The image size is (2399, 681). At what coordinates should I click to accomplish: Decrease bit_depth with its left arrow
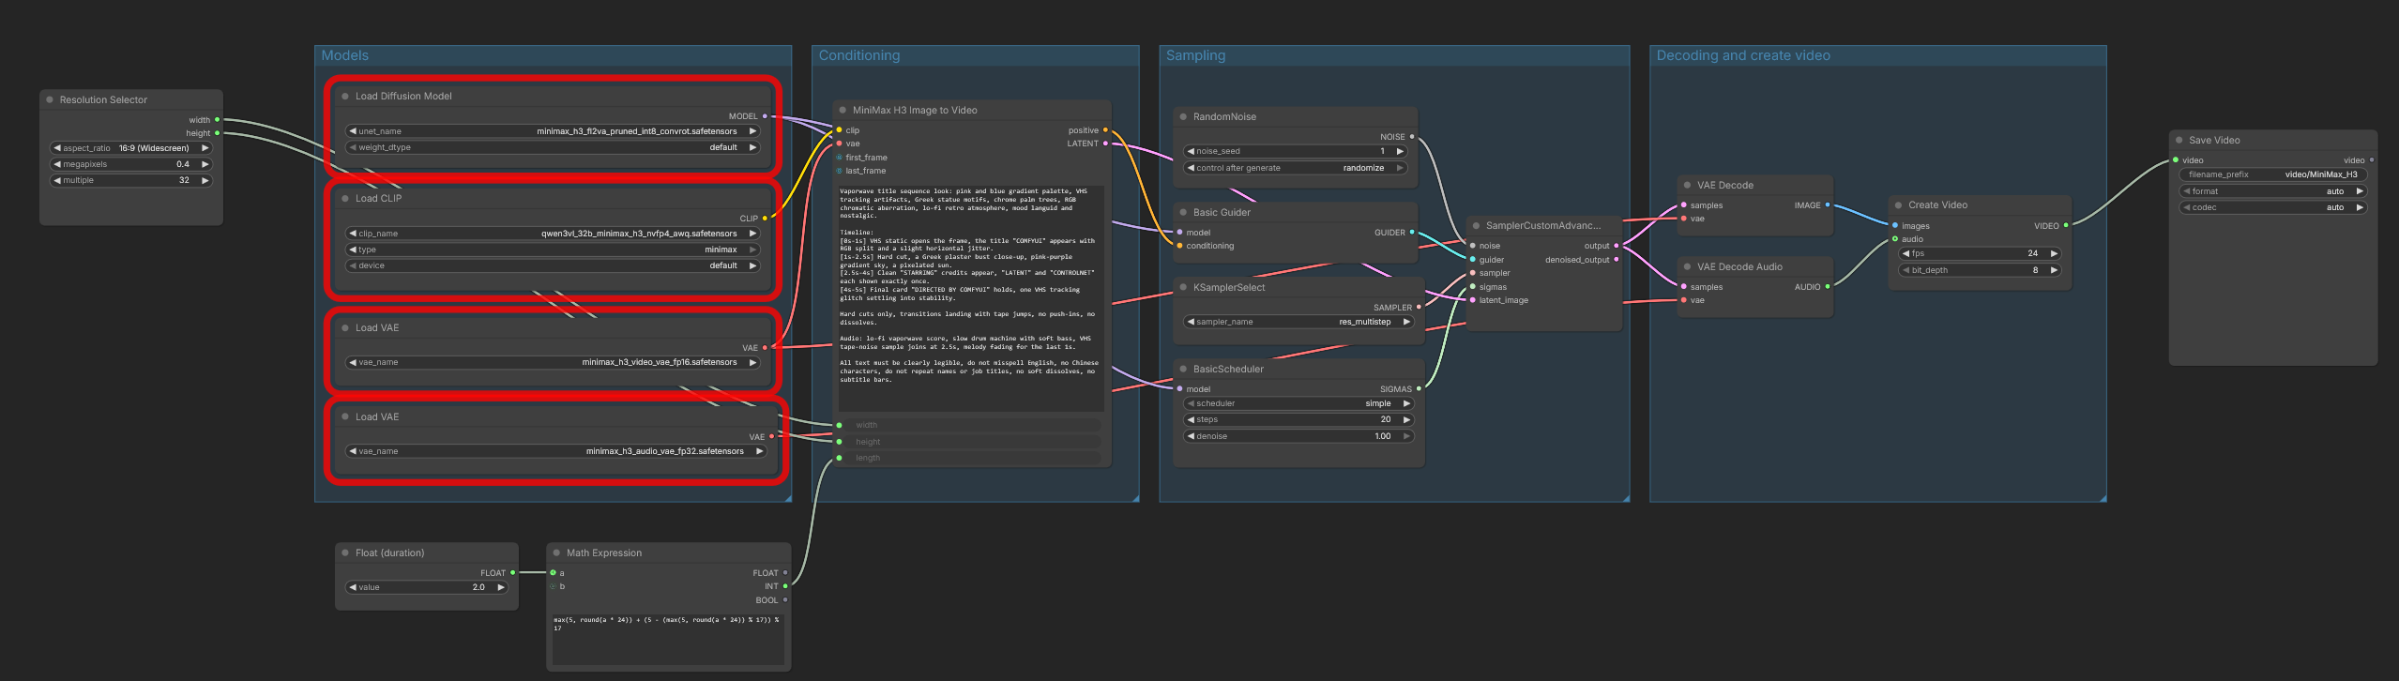(x=1906, y=270)
